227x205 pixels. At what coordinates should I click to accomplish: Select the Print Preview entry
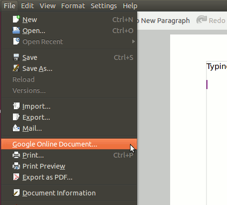pos(69,166)
